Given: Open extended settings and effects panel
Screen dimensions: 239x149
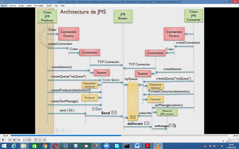Looking at the screenshot, I should pyautogui.click(x=29, y=139).
